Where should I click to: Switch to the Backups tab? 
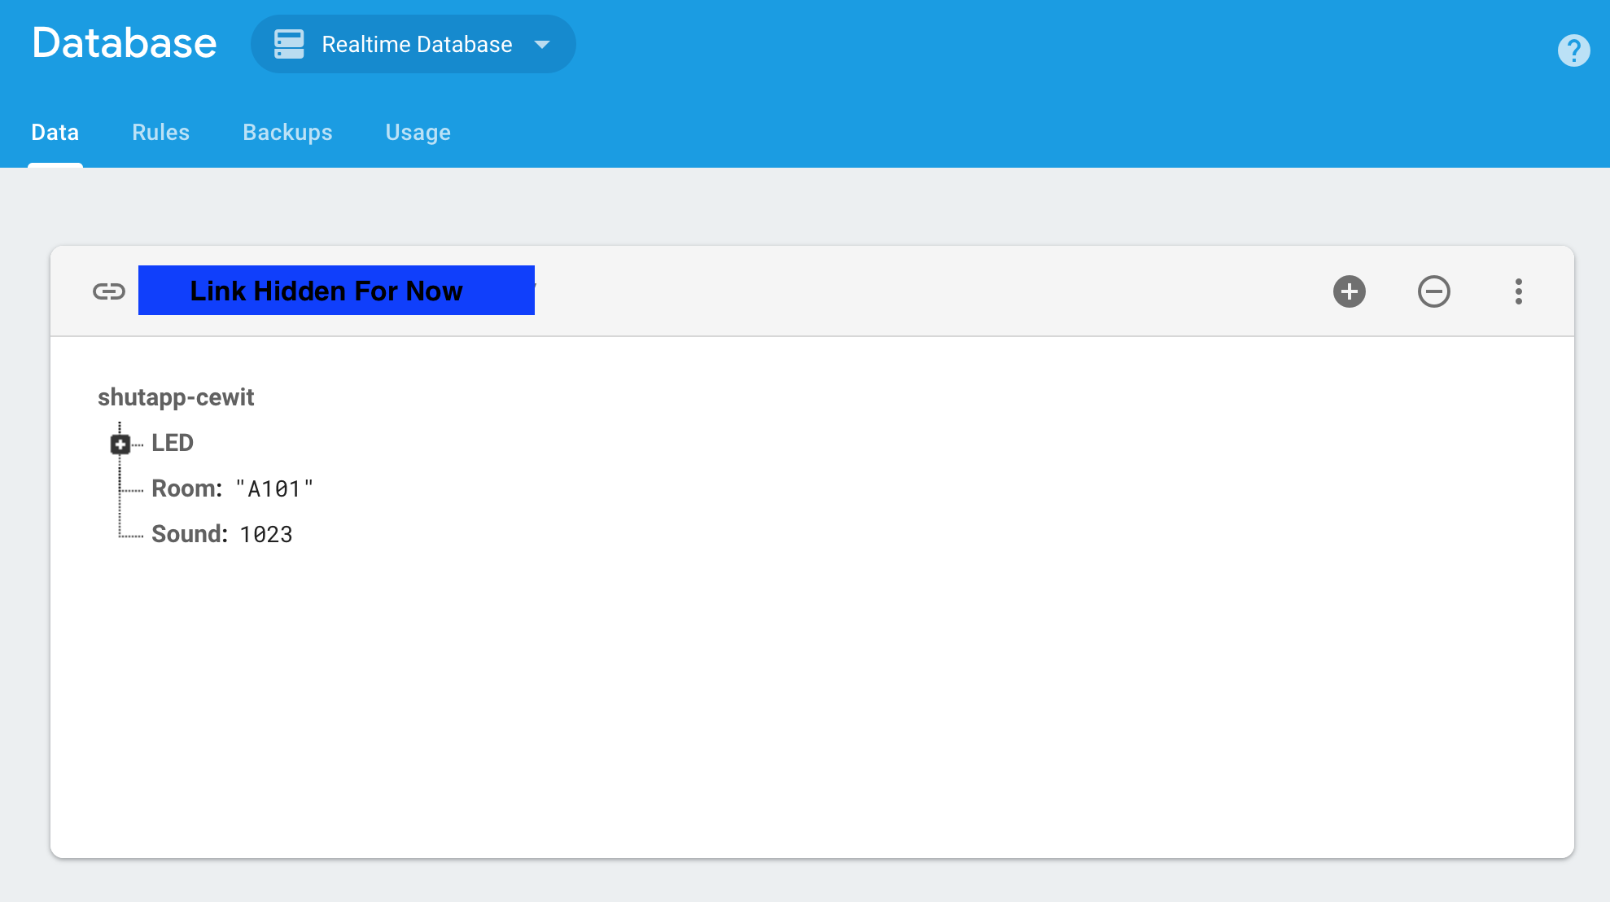pos(287,132)
